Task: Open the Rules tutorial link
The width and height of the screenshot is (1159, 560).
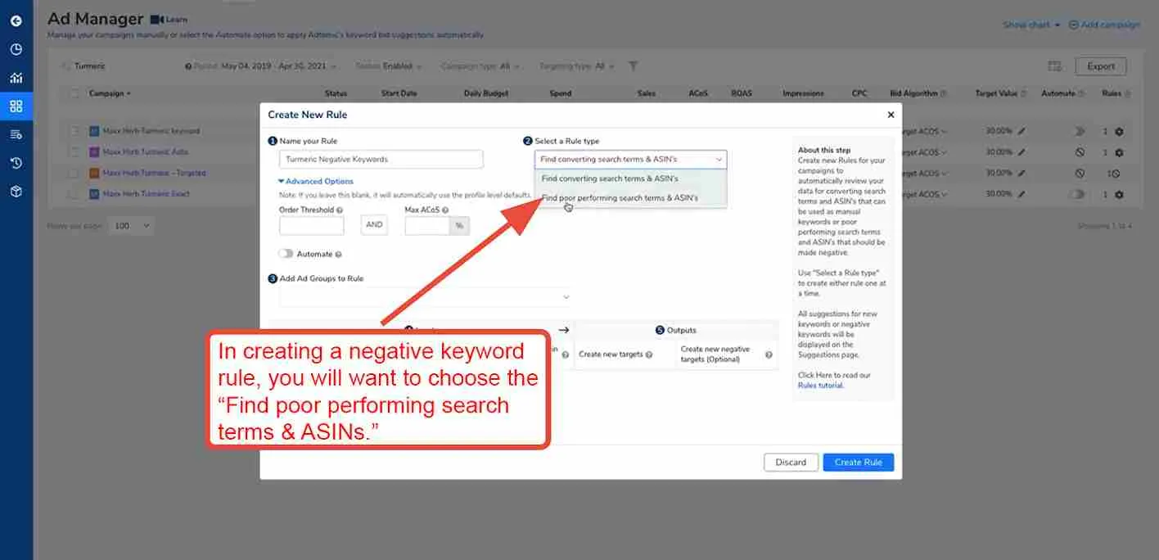Action: pyautogui.click(x=820, y=385)
